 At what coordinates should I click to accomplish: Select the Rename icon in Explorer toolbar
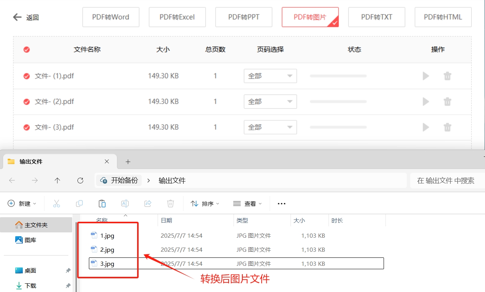tap(125, 203)
